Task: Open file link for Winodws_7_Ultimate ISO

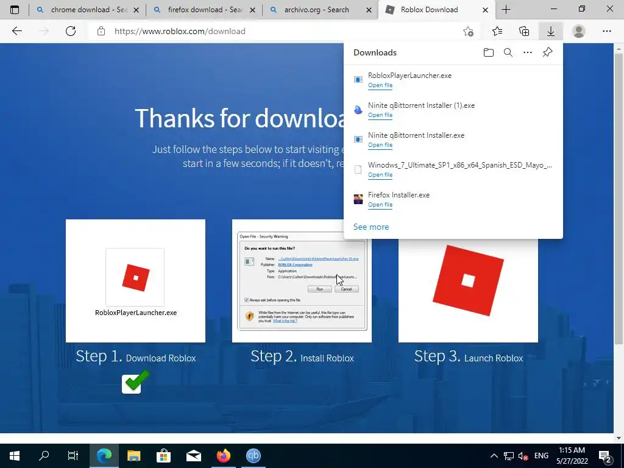Action: tap(380, 175)
